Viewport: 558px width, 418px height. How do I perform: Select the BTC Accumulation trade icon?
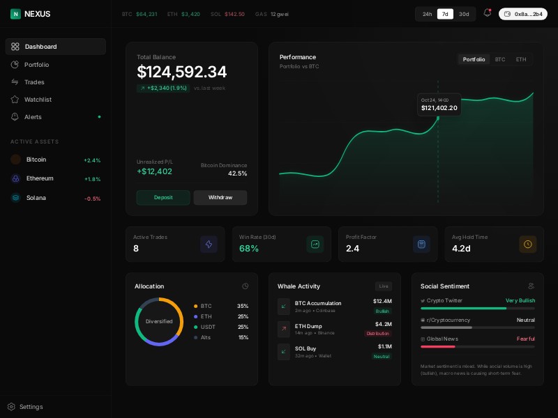tap(284, 307)
